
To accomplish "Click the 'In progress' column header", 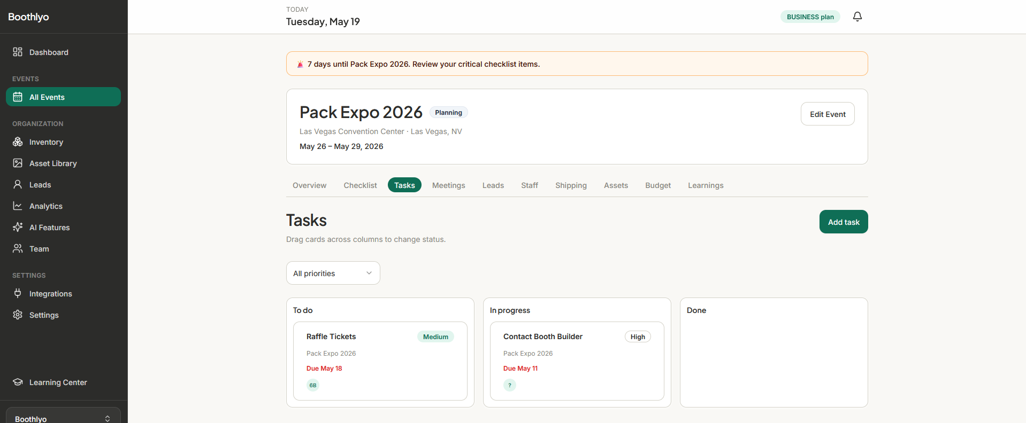I will click(510, 310).
